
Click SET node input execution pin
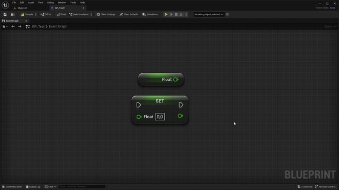[139, 105]
